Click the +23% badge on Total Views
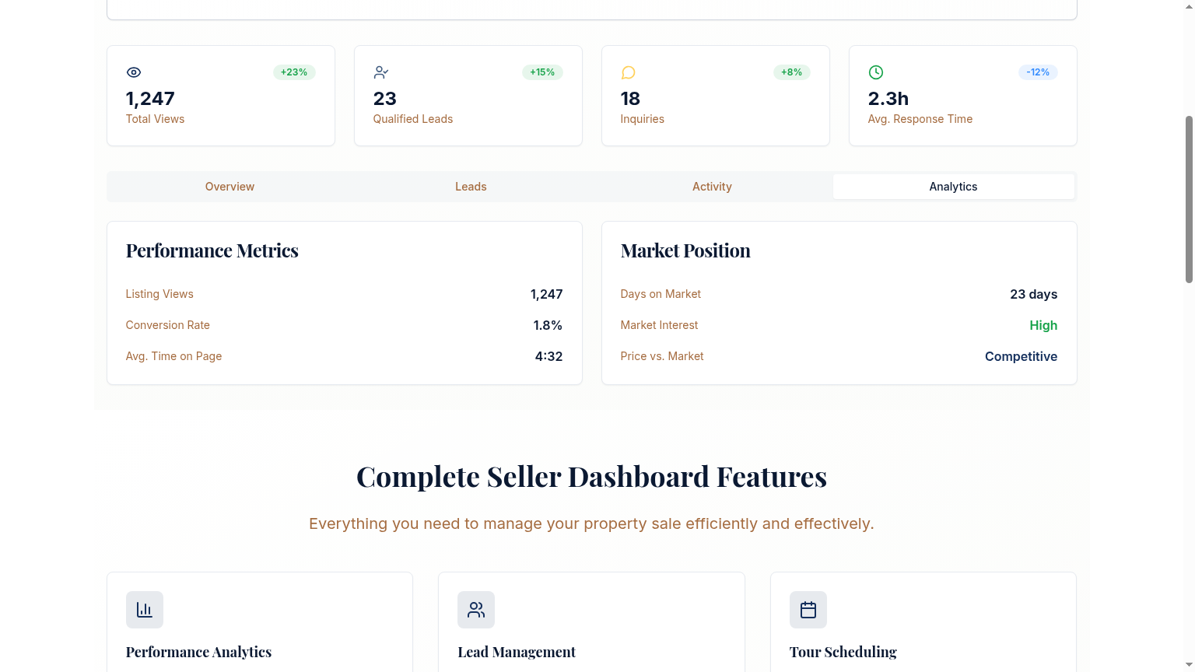Image resolution: width=1195 pixels, height=672 pixels. coord(294,72)
